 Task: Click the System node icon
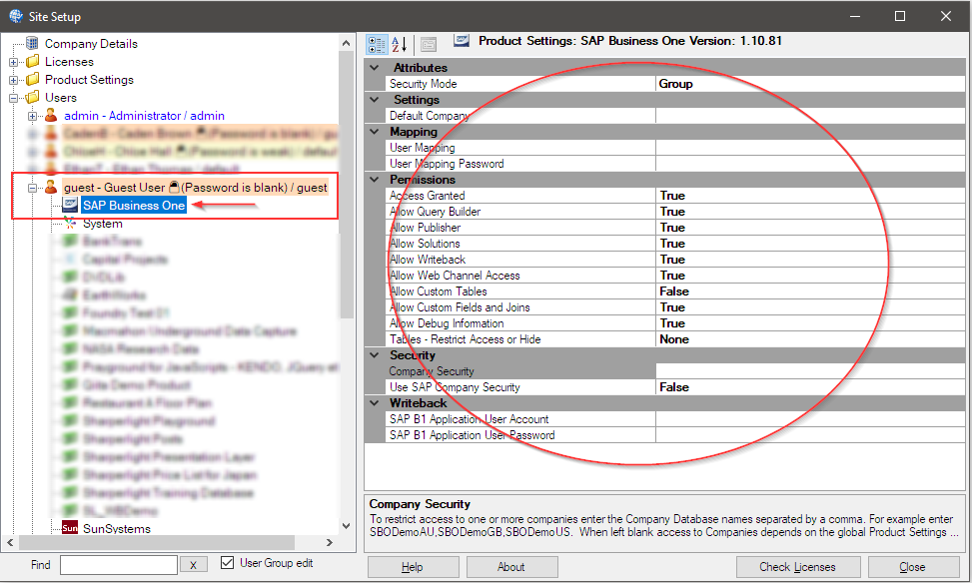pos(70,223)
